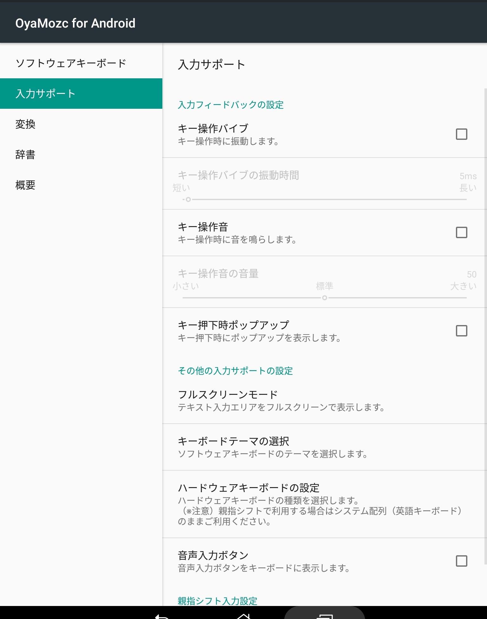Click the key sound volume slider handle
Viewport: 487px width, 619px height.
pyautogui.click(x=324, y=298)
